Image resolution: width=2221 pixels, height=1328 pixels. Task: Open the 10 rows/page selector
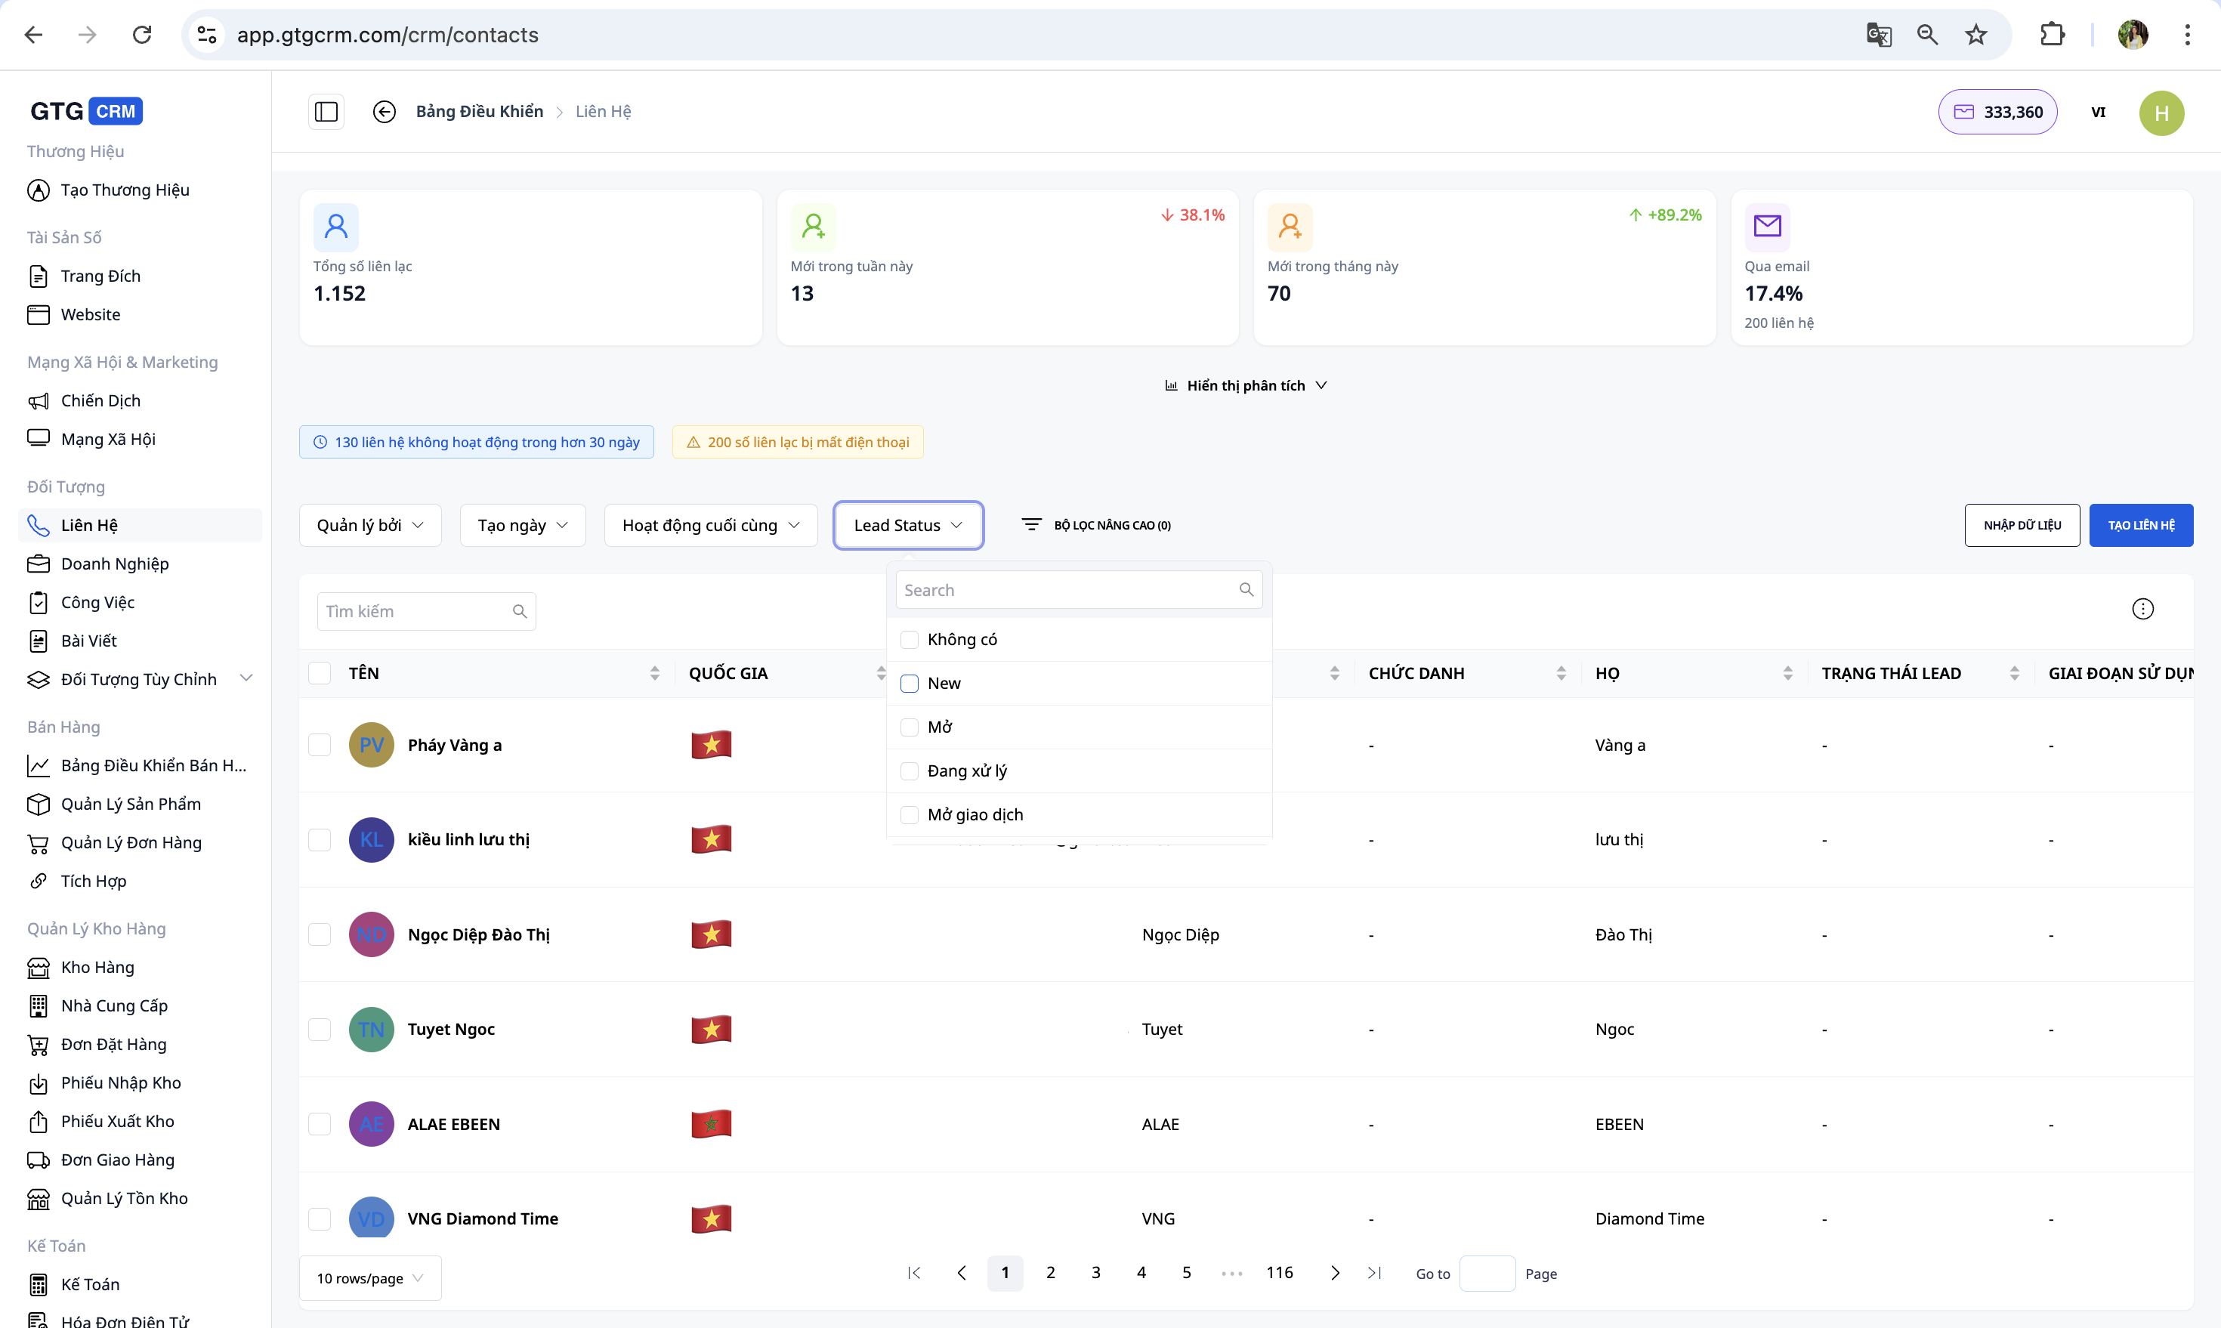(x=369, y=1278)
